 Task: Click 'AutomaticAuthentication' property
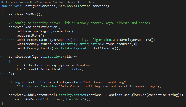(x=45, y=69)
